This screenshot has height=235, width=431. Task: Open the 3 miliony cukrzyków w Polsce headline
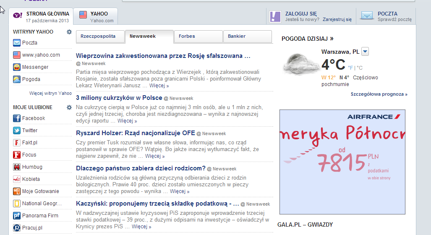coord(119,98)
